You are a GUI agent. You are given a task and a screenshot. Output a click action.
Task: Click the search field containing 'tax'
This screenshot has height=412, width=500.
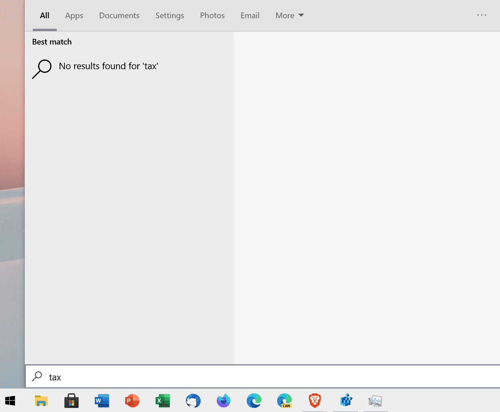point(263,377)
